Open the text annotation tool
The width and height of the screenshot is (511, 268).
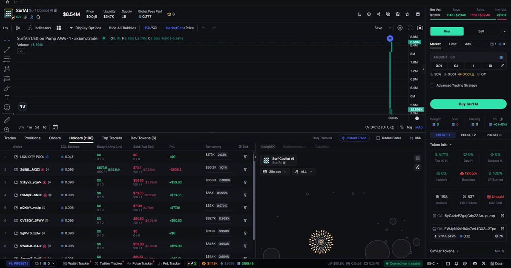[x=7, y=98]
